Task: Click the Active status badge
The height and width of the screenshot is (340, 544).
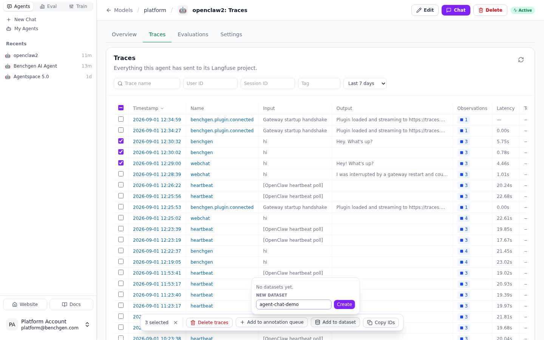Action: [522, 10]
